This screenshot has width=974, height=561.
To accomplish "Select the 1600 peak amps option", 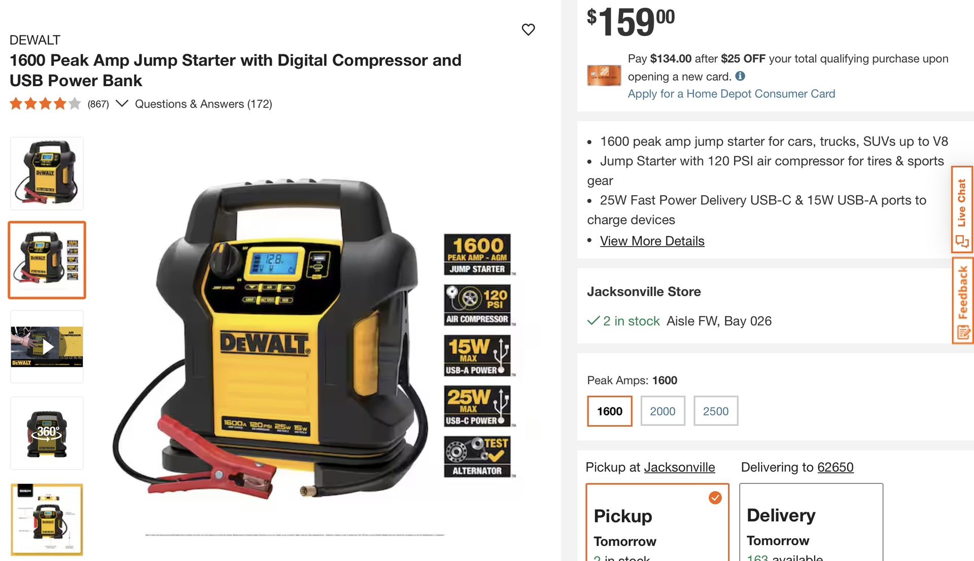I will [609, 411].
